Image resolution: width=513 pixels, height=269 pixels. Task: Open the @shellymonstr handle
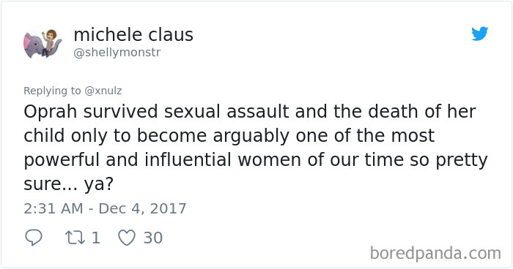(117, 52)
